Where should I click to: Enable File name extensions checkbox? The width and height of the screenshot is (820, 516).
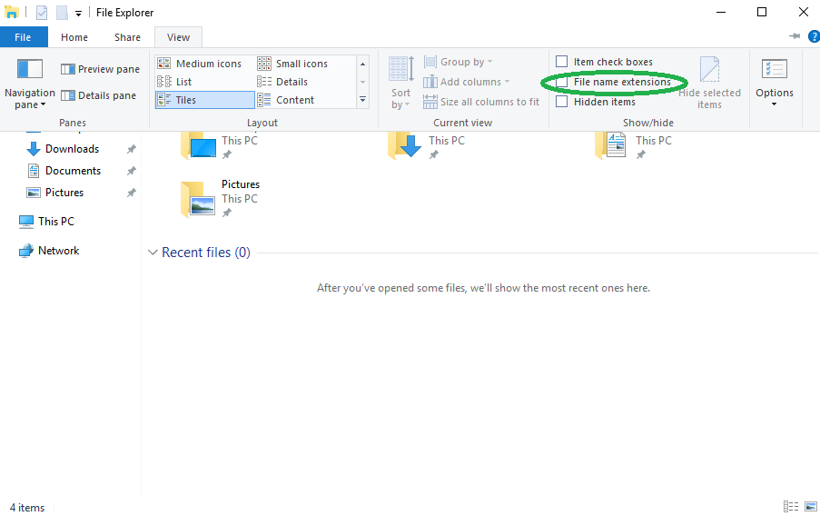pyautogui.click(x=562, y=82)
